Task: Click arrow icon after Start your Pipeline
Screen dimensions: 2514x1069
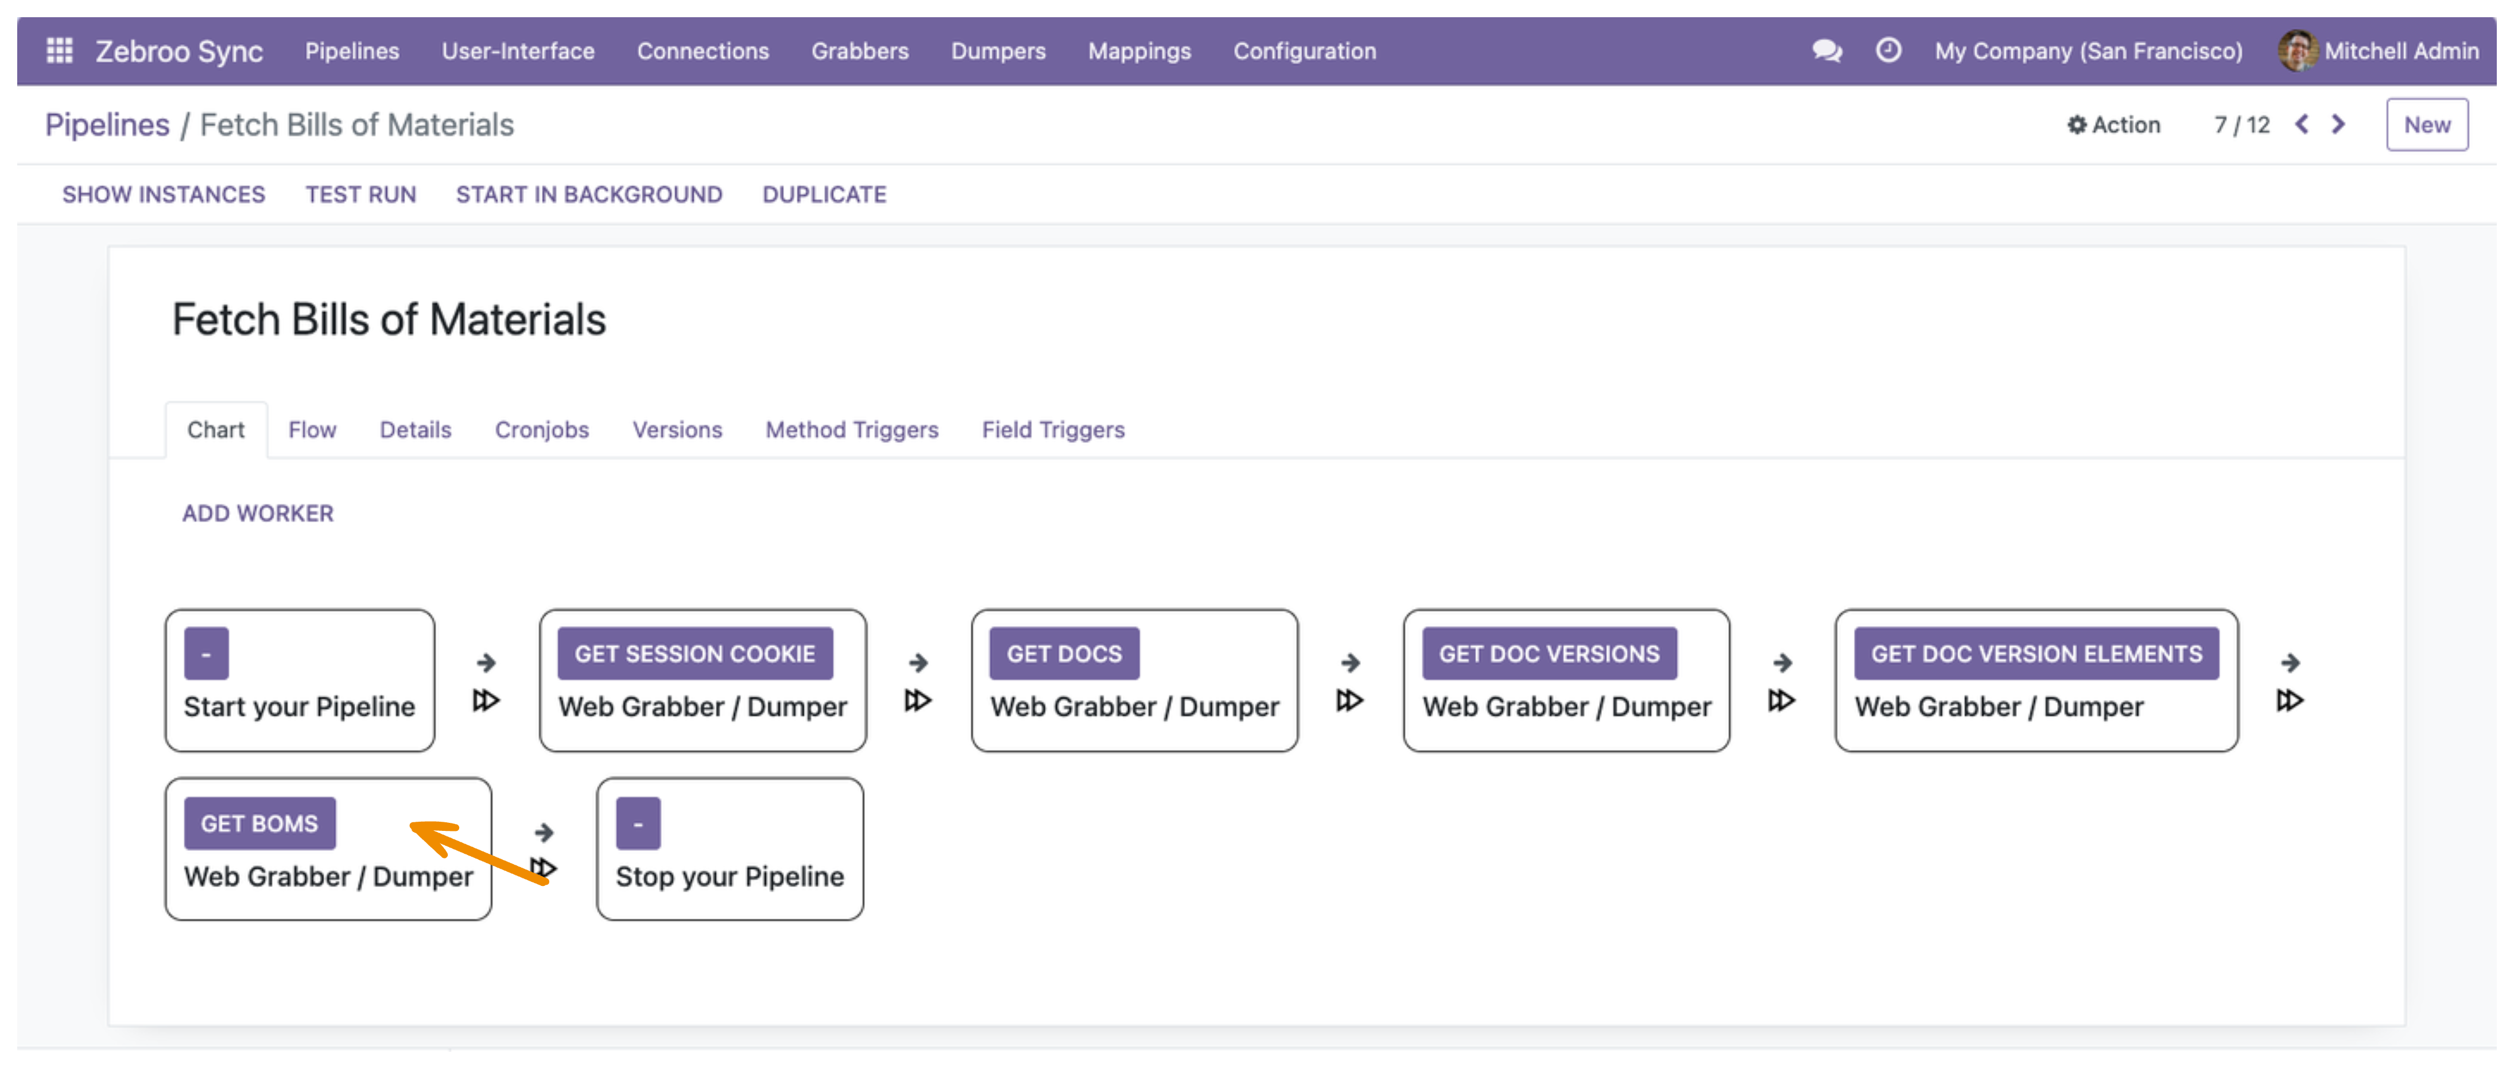Action: click(486, 663)
